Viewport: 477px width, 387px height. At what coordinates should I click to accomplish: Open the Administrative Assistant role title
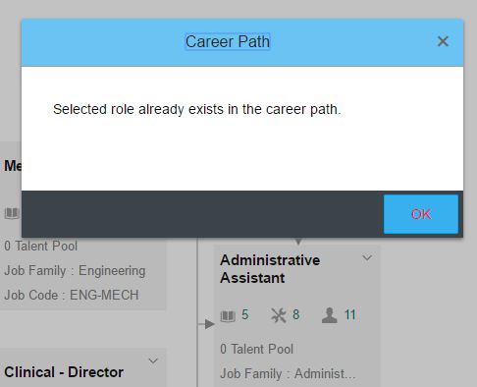point(270,269)
